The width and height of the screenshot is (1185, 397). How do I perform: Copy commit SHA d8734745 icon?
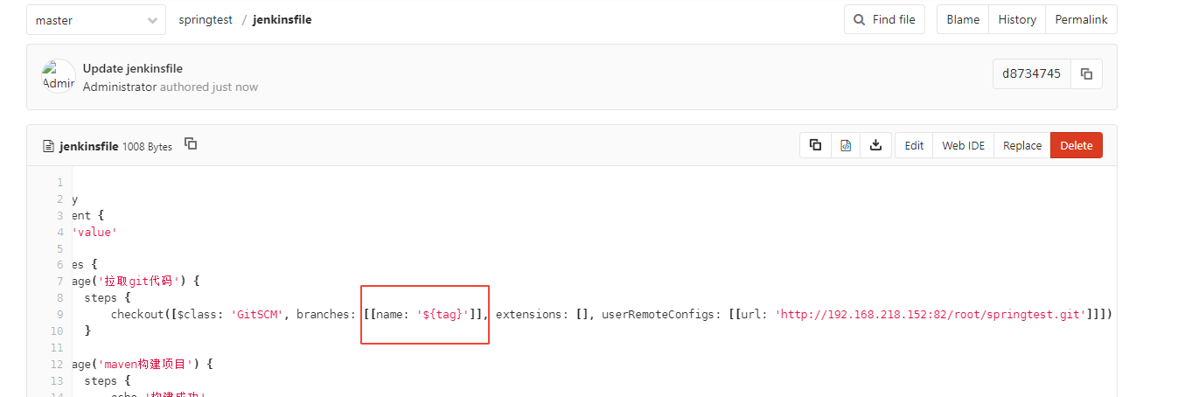pyautogui.click(x=1086, y=74)
